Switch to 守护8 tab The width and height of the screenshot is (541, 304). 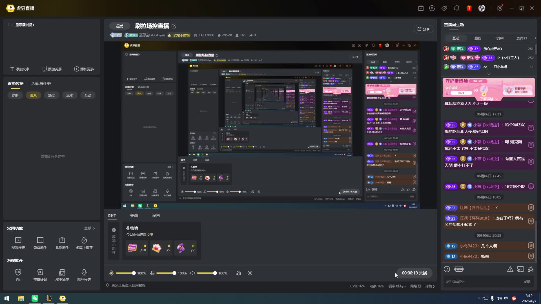500,38
